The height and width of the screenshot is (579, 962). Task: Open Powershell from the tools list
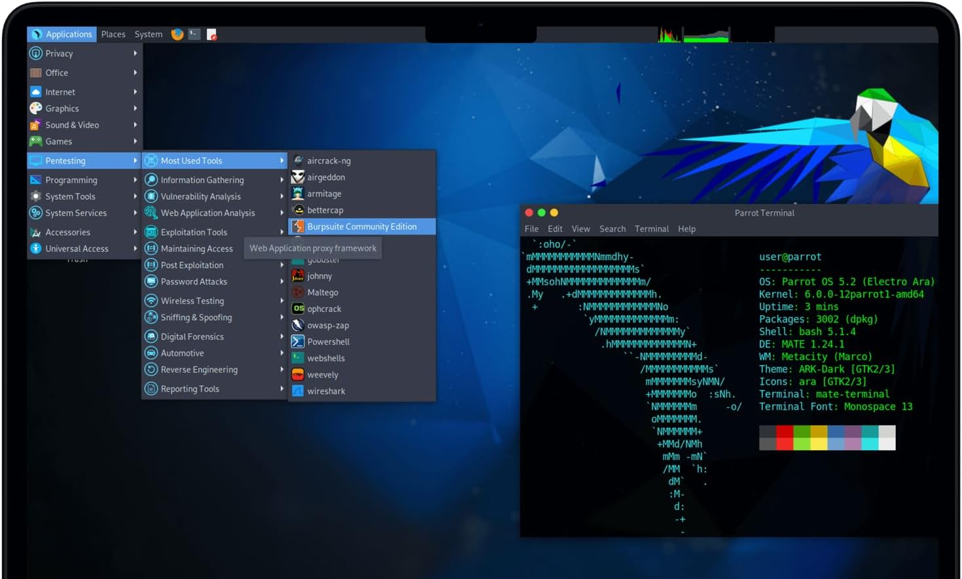(x=328, y=341)
